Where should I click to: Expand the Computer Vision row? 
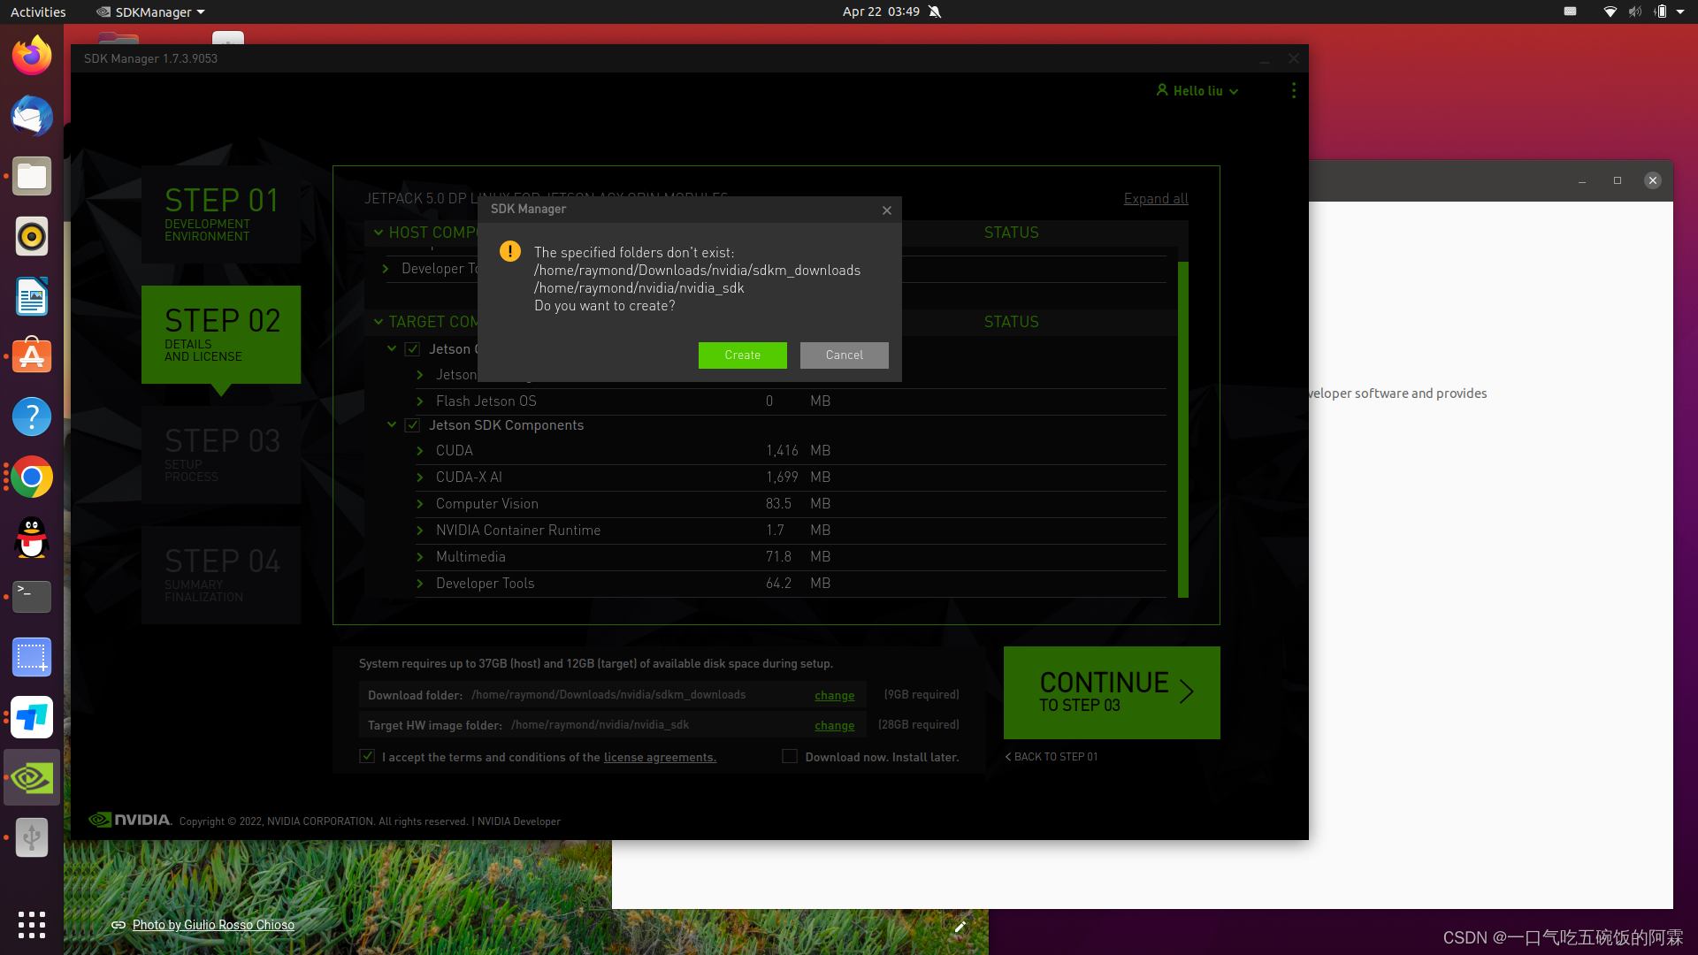coord(420,504)
